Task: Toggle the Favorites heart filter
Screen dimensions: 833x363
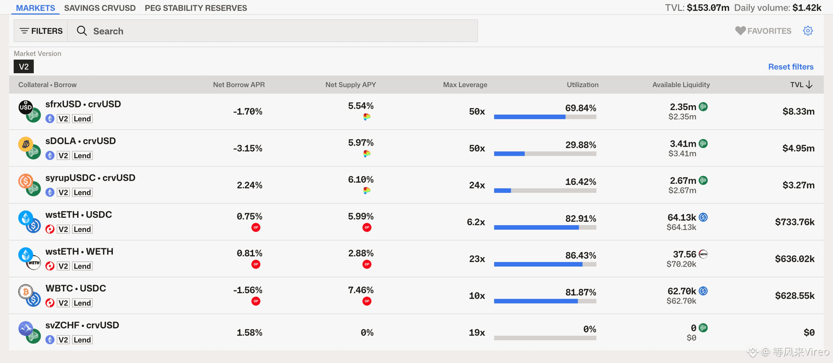Action: click(763, 31)
